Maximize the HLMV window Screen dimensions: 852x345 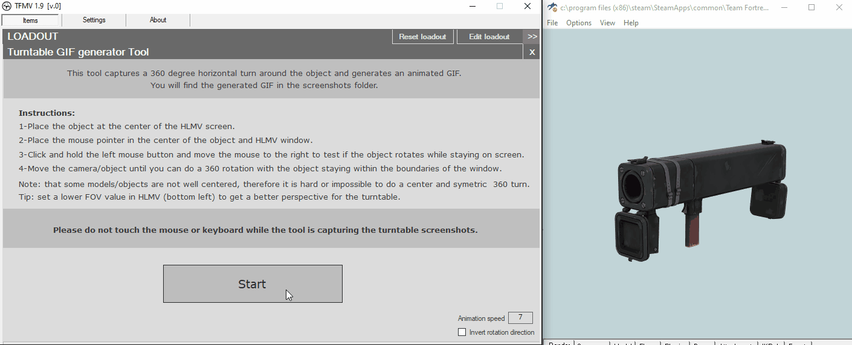[x=812, y=7]
